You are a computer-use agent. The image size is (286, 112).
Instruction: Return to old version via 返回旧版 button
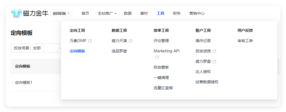coord(62,14)
